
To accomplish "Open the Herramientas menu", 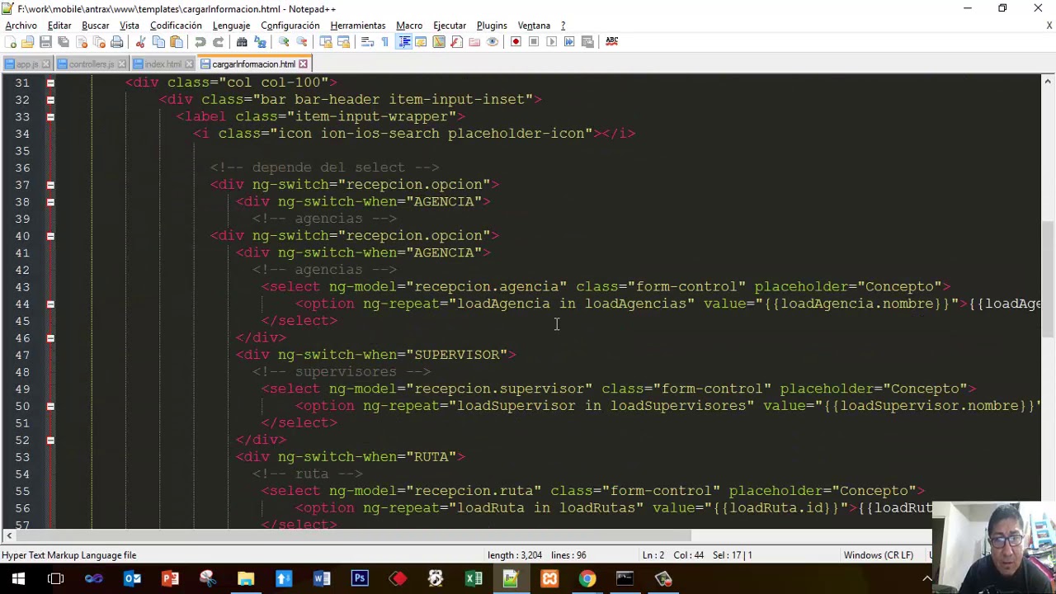I will [x=358, y=26].
